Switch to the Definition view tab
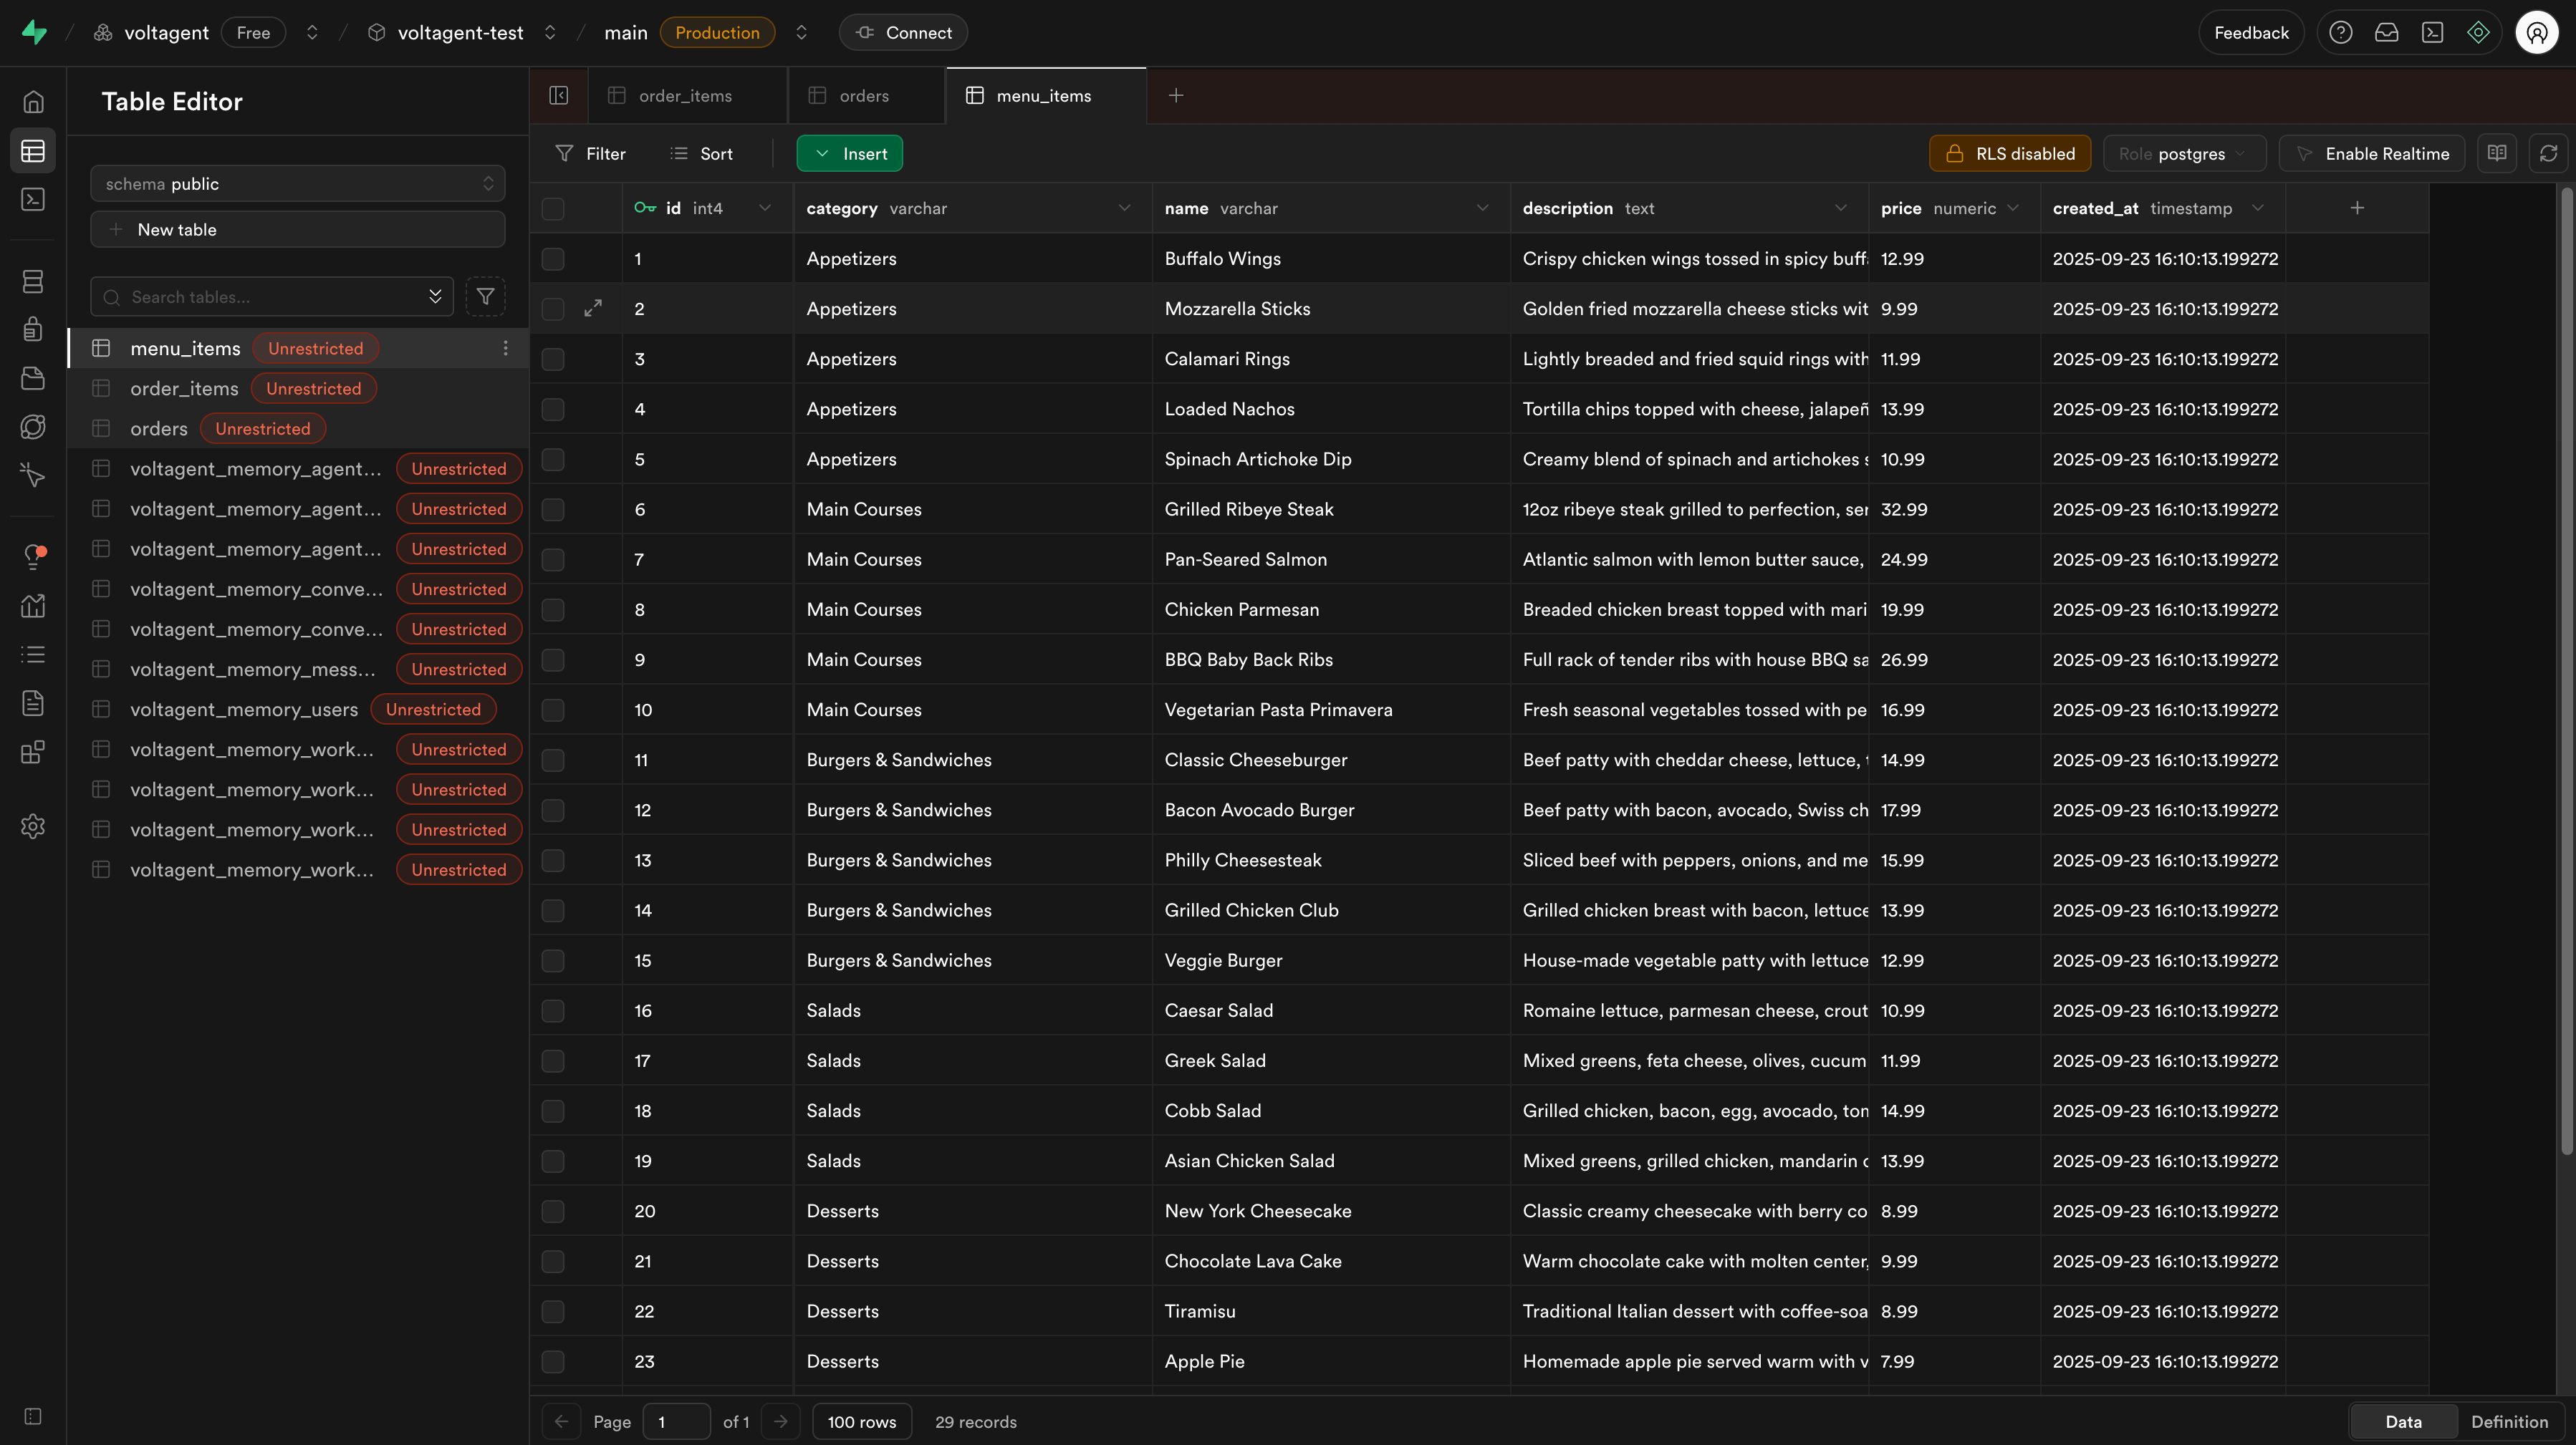This screenshot has width=2576, height=1445. (2509, 1421)
